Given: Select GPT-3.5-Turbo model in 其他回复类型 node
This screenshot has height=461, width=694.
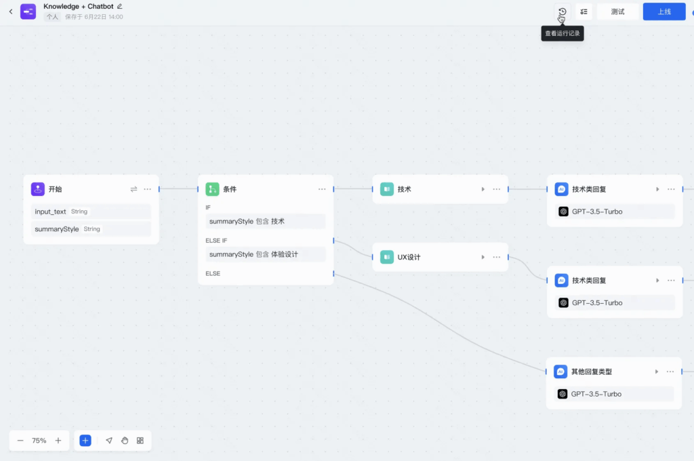Looking at the screenshot, I should click(614, 394).
